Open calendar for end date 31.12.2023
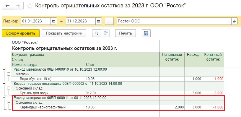This screenshot has height=117, width=241. (99, 21)
